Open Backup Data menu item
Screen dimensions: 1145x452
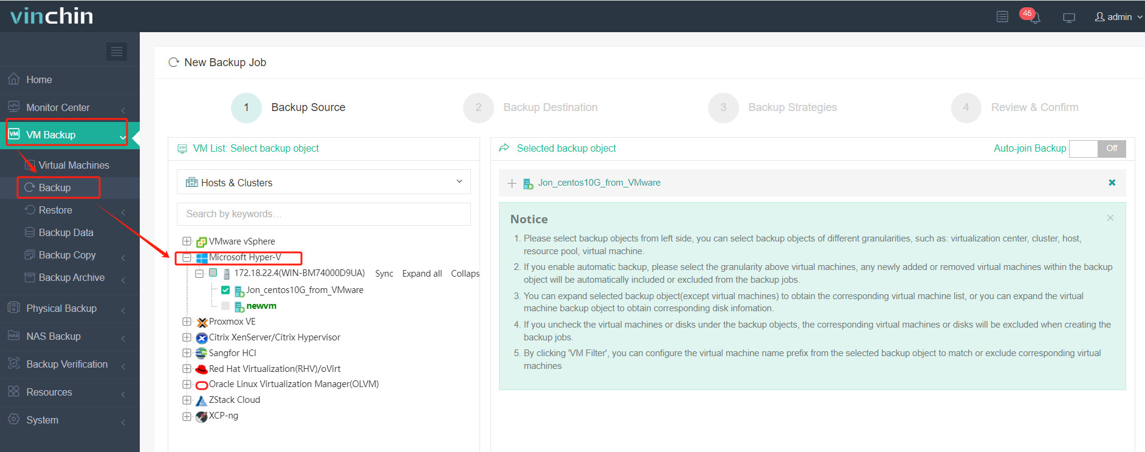(66, 232)
